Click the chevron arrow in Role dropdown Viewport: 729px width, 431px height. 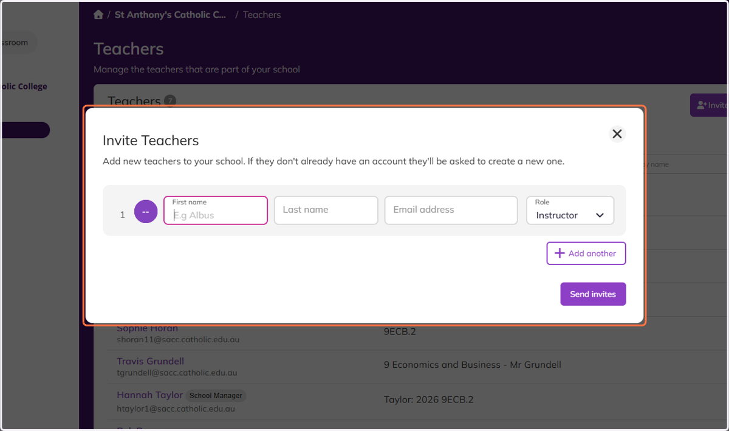(600, 216)
